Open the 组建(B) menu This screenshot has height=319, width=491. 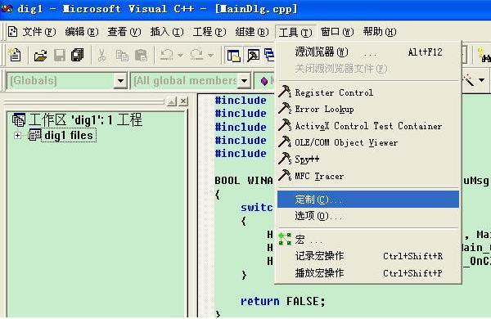(252, 32)
